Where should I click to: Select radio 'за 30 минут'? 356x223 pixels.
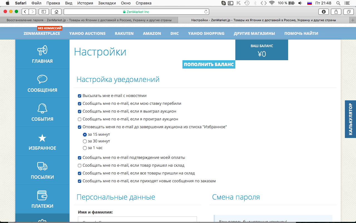[85, 141]
